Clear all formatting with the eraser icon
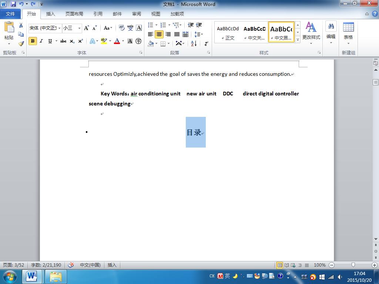This screenshot has height=284, width=379. (x=121, y=28)
